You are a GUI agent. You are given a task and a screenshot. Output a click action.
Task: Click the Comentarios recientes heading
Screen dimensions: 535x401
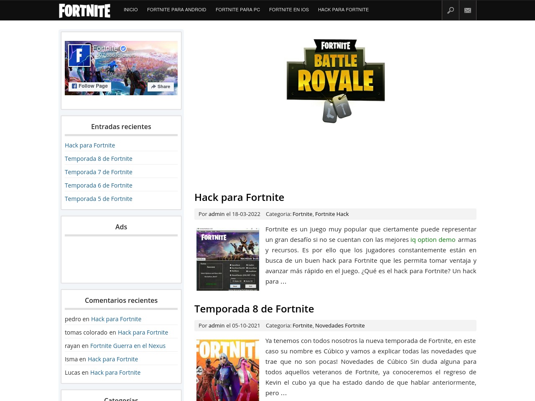(121, 300)
